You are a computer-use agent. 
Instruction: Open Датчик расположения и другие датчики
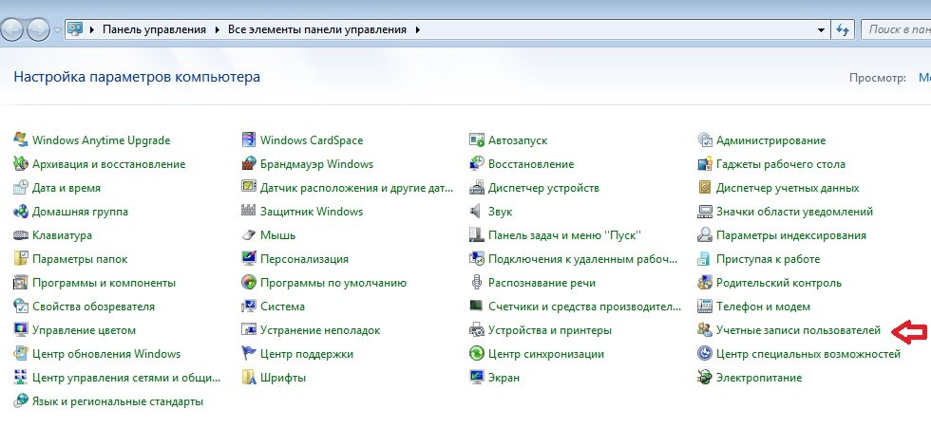click(356, 188)
